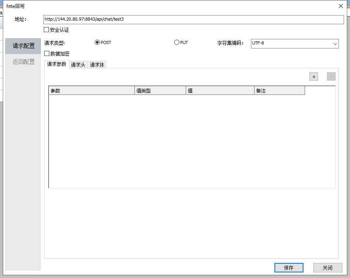Click the 备注 column header
The width and height of the screenshot is (350, 278).
point(280,91)
